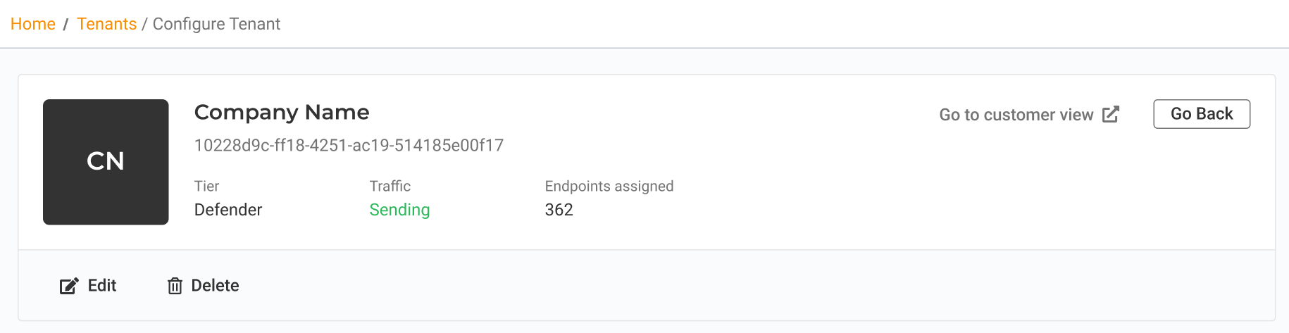
Task: Click the Endpoints assigned label
Action: 609,186
